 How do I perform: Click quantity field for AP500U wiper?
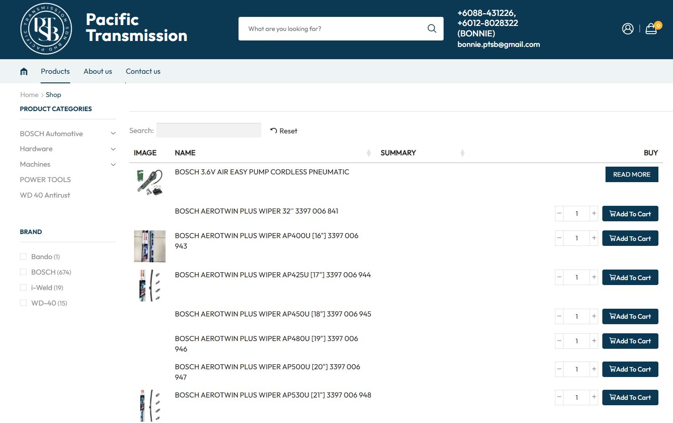577,369
